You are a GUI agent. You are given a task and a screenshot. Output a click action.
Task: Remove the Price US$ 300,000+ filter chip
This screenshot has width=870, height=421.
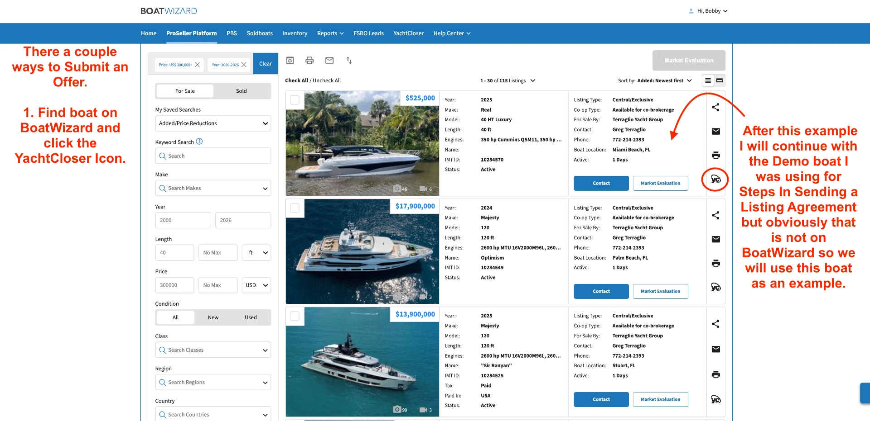pyautogui.click(x=197, y=65)
